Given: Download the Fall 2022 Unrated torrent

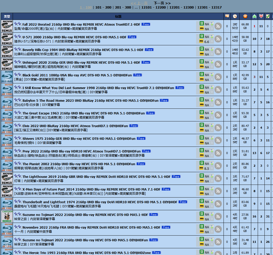Looking at the screenshot, I should tap(212, 24).
